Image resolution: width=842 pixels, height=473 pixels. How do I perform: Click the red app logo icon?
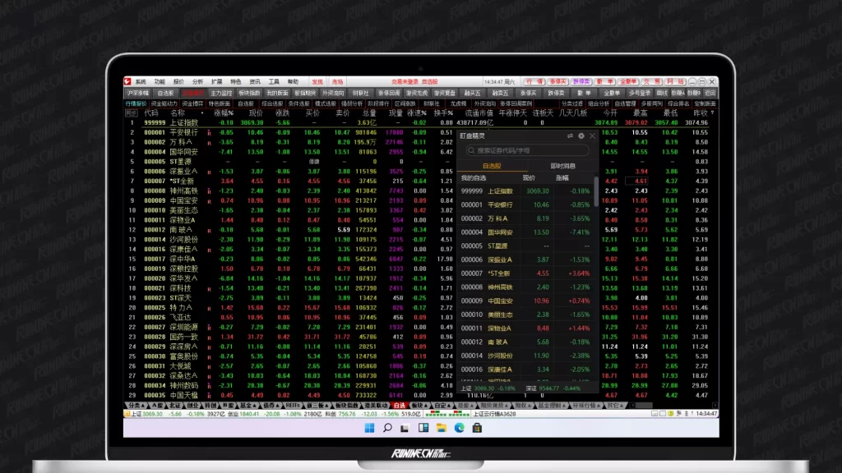click(x=127, y=82)
